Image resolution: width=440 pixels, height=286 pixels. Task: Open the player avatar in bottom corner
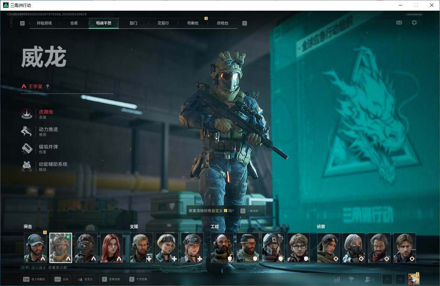[414, 279]
